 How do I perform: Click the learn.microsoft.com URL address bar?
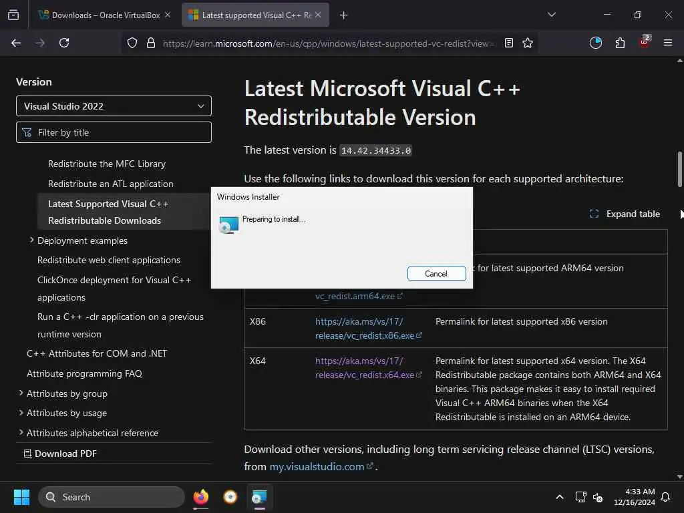pos(328,43)
